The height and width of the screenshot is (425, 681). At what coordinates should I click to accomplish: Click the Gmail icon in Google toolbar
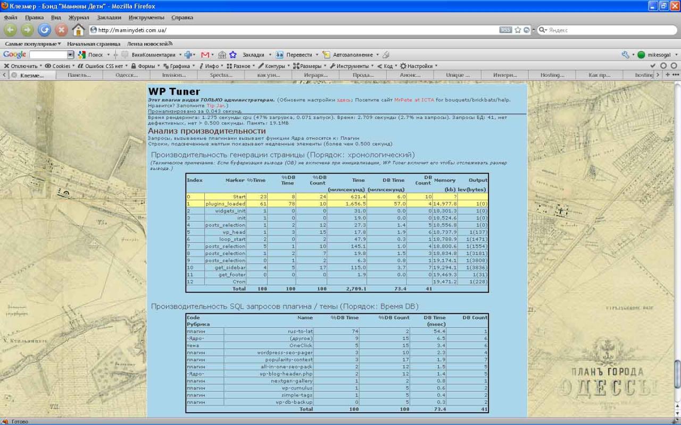click(205, 55)
